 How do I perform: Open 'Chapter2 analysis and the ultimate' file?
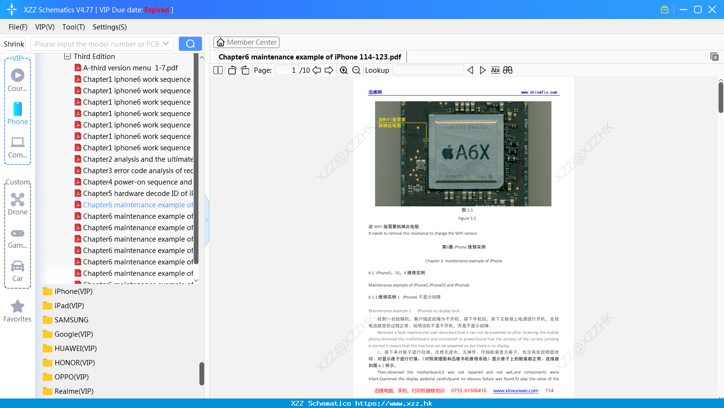click(x=134, y=159)
